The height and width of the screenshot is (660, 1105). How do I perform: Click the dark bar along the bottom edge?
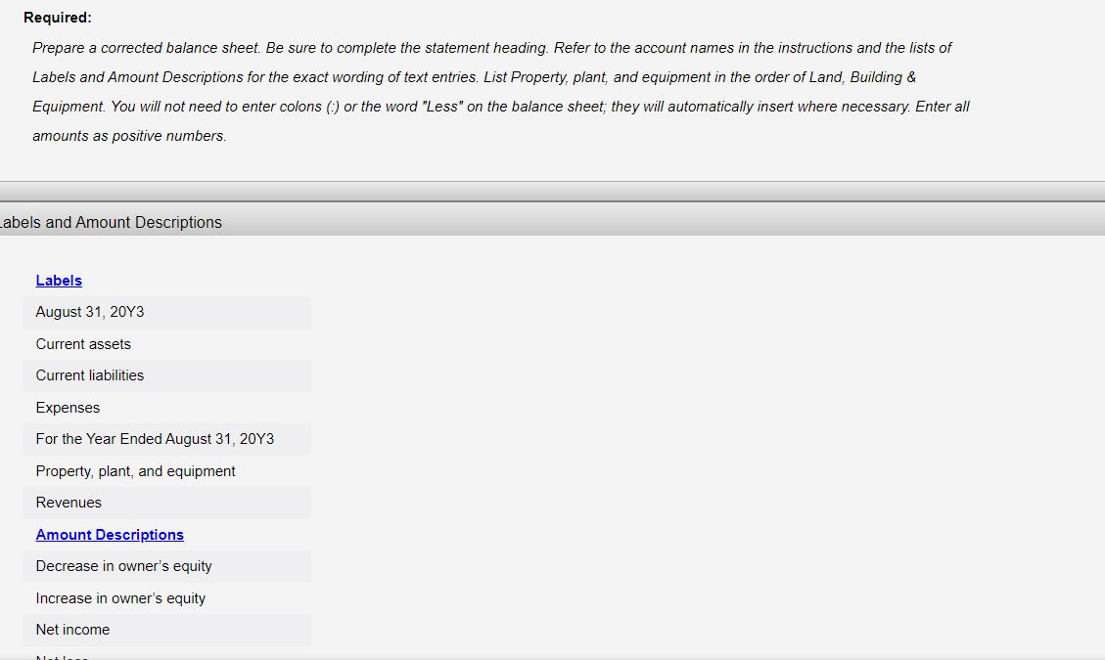552,658
